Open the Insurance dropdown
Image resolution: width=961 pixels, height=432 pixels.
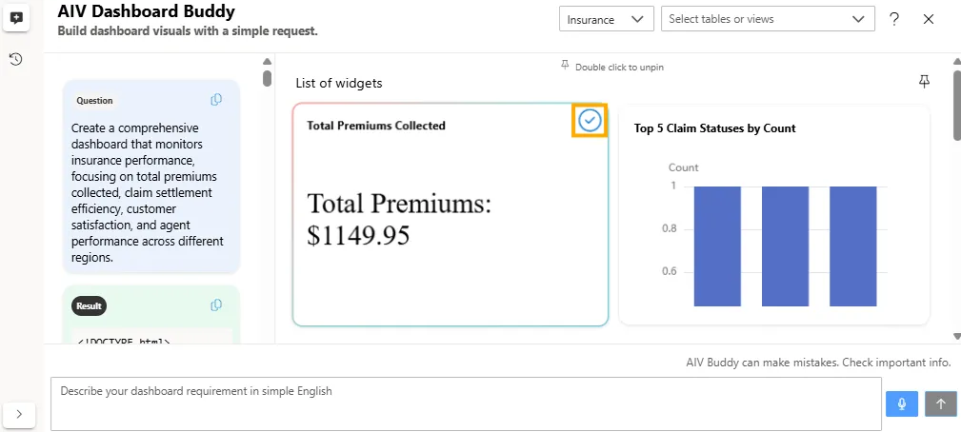606,19
